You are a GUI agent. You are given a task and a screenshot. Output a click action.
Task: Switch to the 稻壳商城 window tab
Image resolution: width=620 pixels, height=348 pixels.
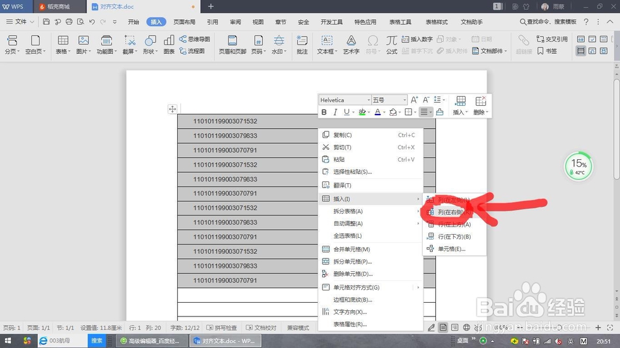pyautogui.click(x=58, y=7)
